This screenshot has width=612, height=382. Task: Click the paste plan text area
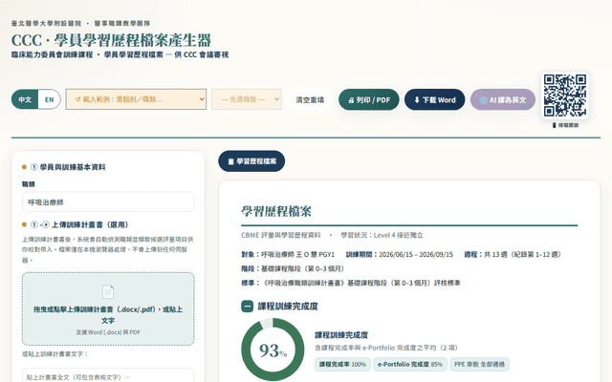108,375
